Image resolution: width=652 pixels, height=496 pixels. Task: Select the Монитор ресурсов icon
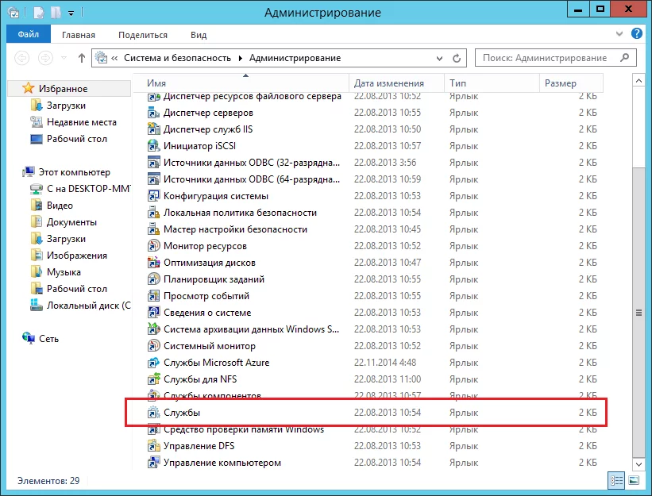coord(154,246)
